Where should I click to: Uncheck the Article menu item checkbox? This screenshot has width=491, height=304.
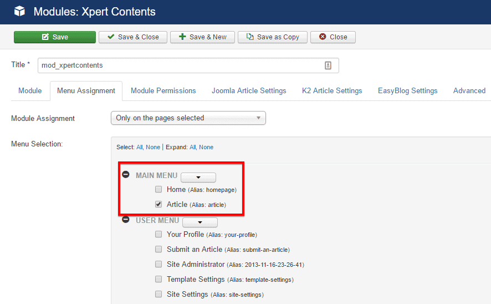pyautogui.click(x=158, y=205)
